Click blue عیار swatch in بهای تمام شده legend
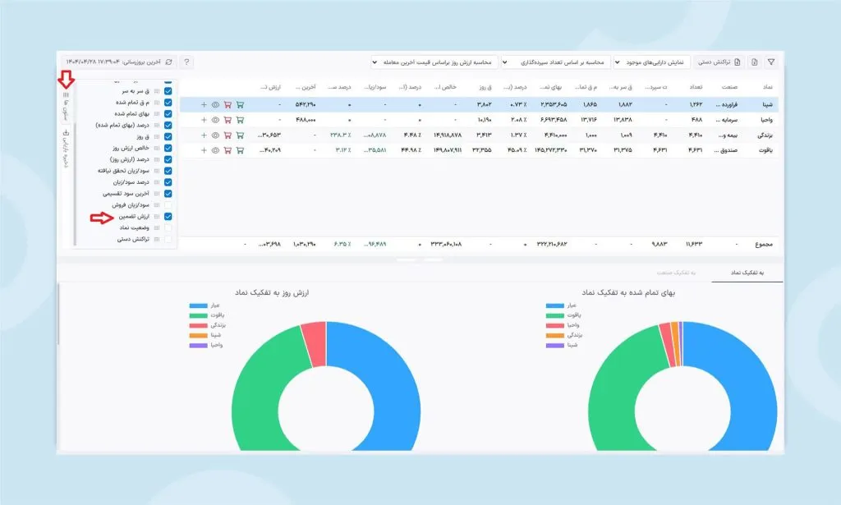This screenshot has height=505, width=841. pyautogui.click(x=554, y=305)
